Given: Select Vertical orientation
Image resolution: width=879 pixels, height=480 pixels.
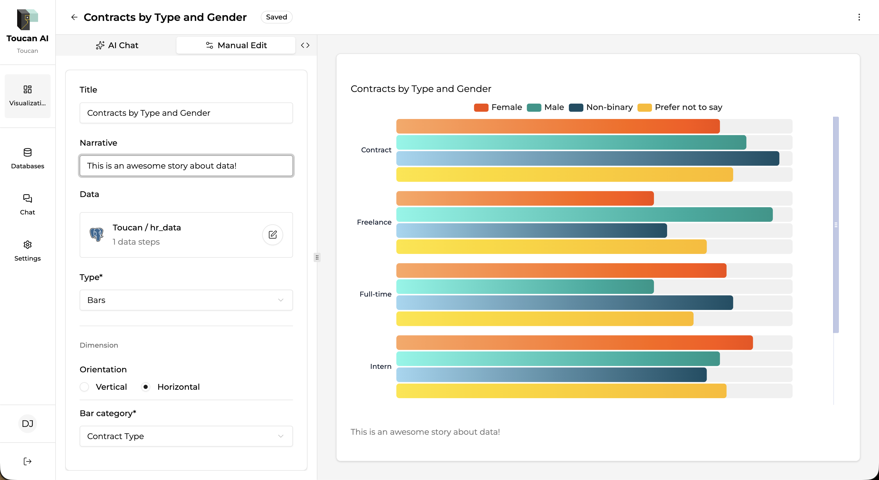Looking at the screenshot, I should [84, 387].
